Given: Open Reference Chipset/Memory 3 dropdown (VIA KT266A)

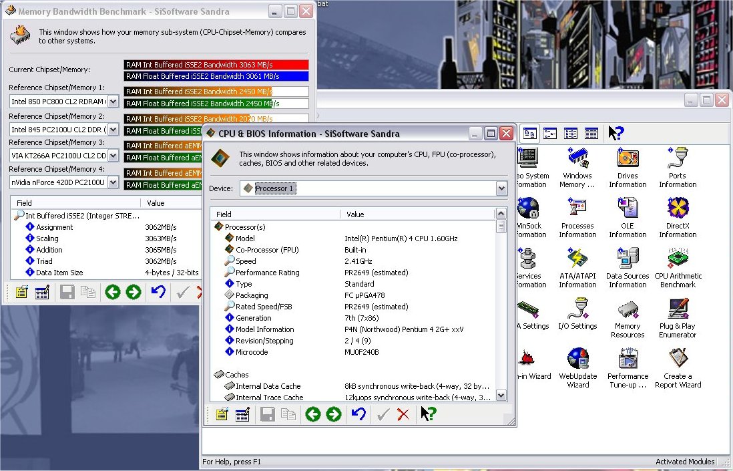Looking at the screenshot, I should coord(113,155).
